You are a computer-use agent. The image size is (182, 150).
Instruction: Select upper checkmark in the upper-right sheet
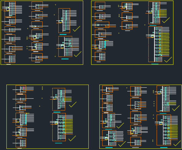tap(166, 20)
